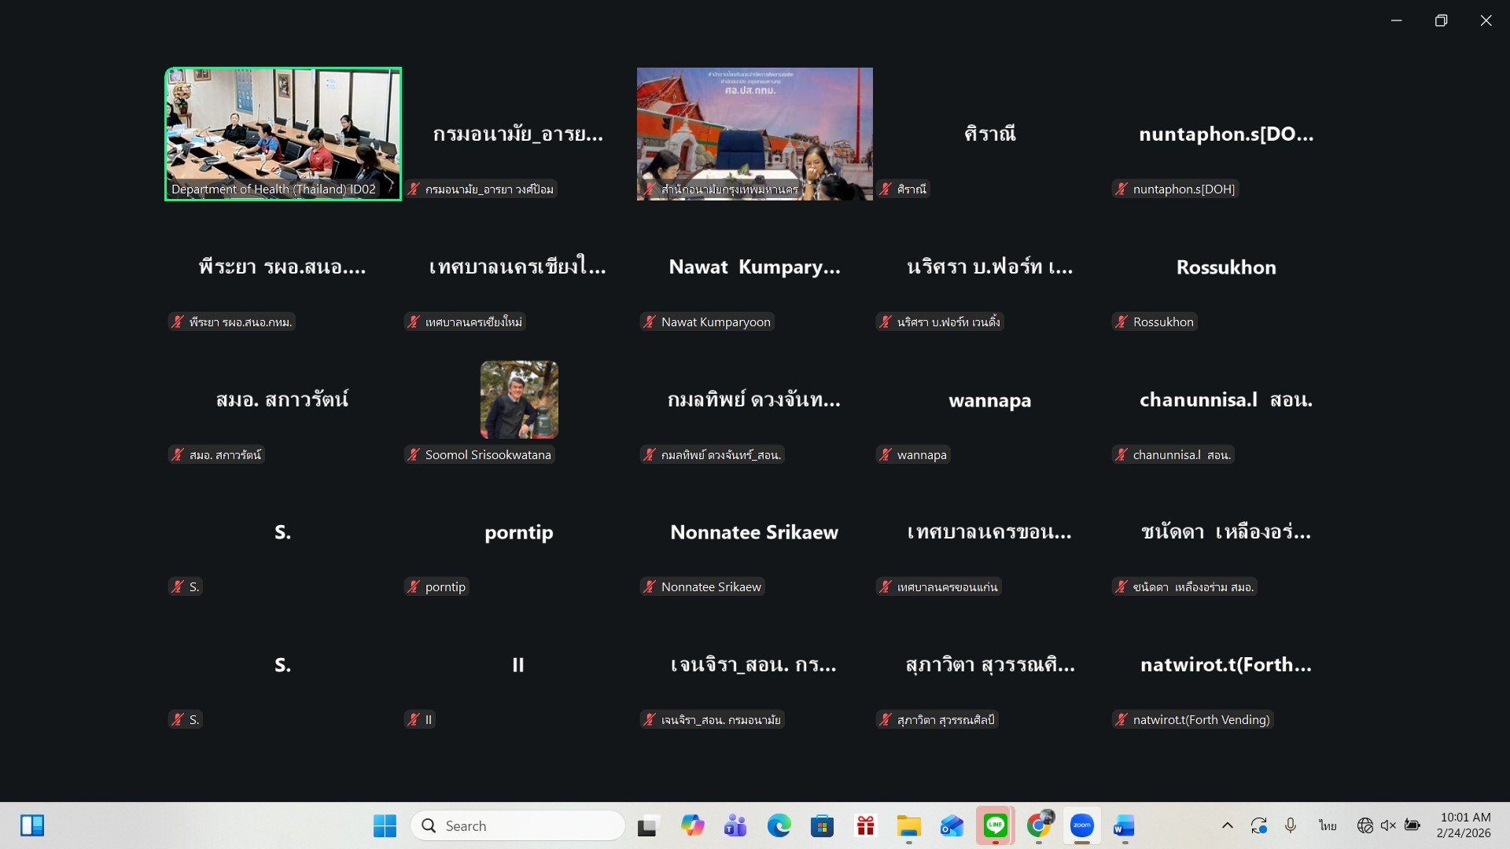Open Microsoft Word from taskbar
This screenshot has height=849, width=1510.
[x=1124, y=825]
